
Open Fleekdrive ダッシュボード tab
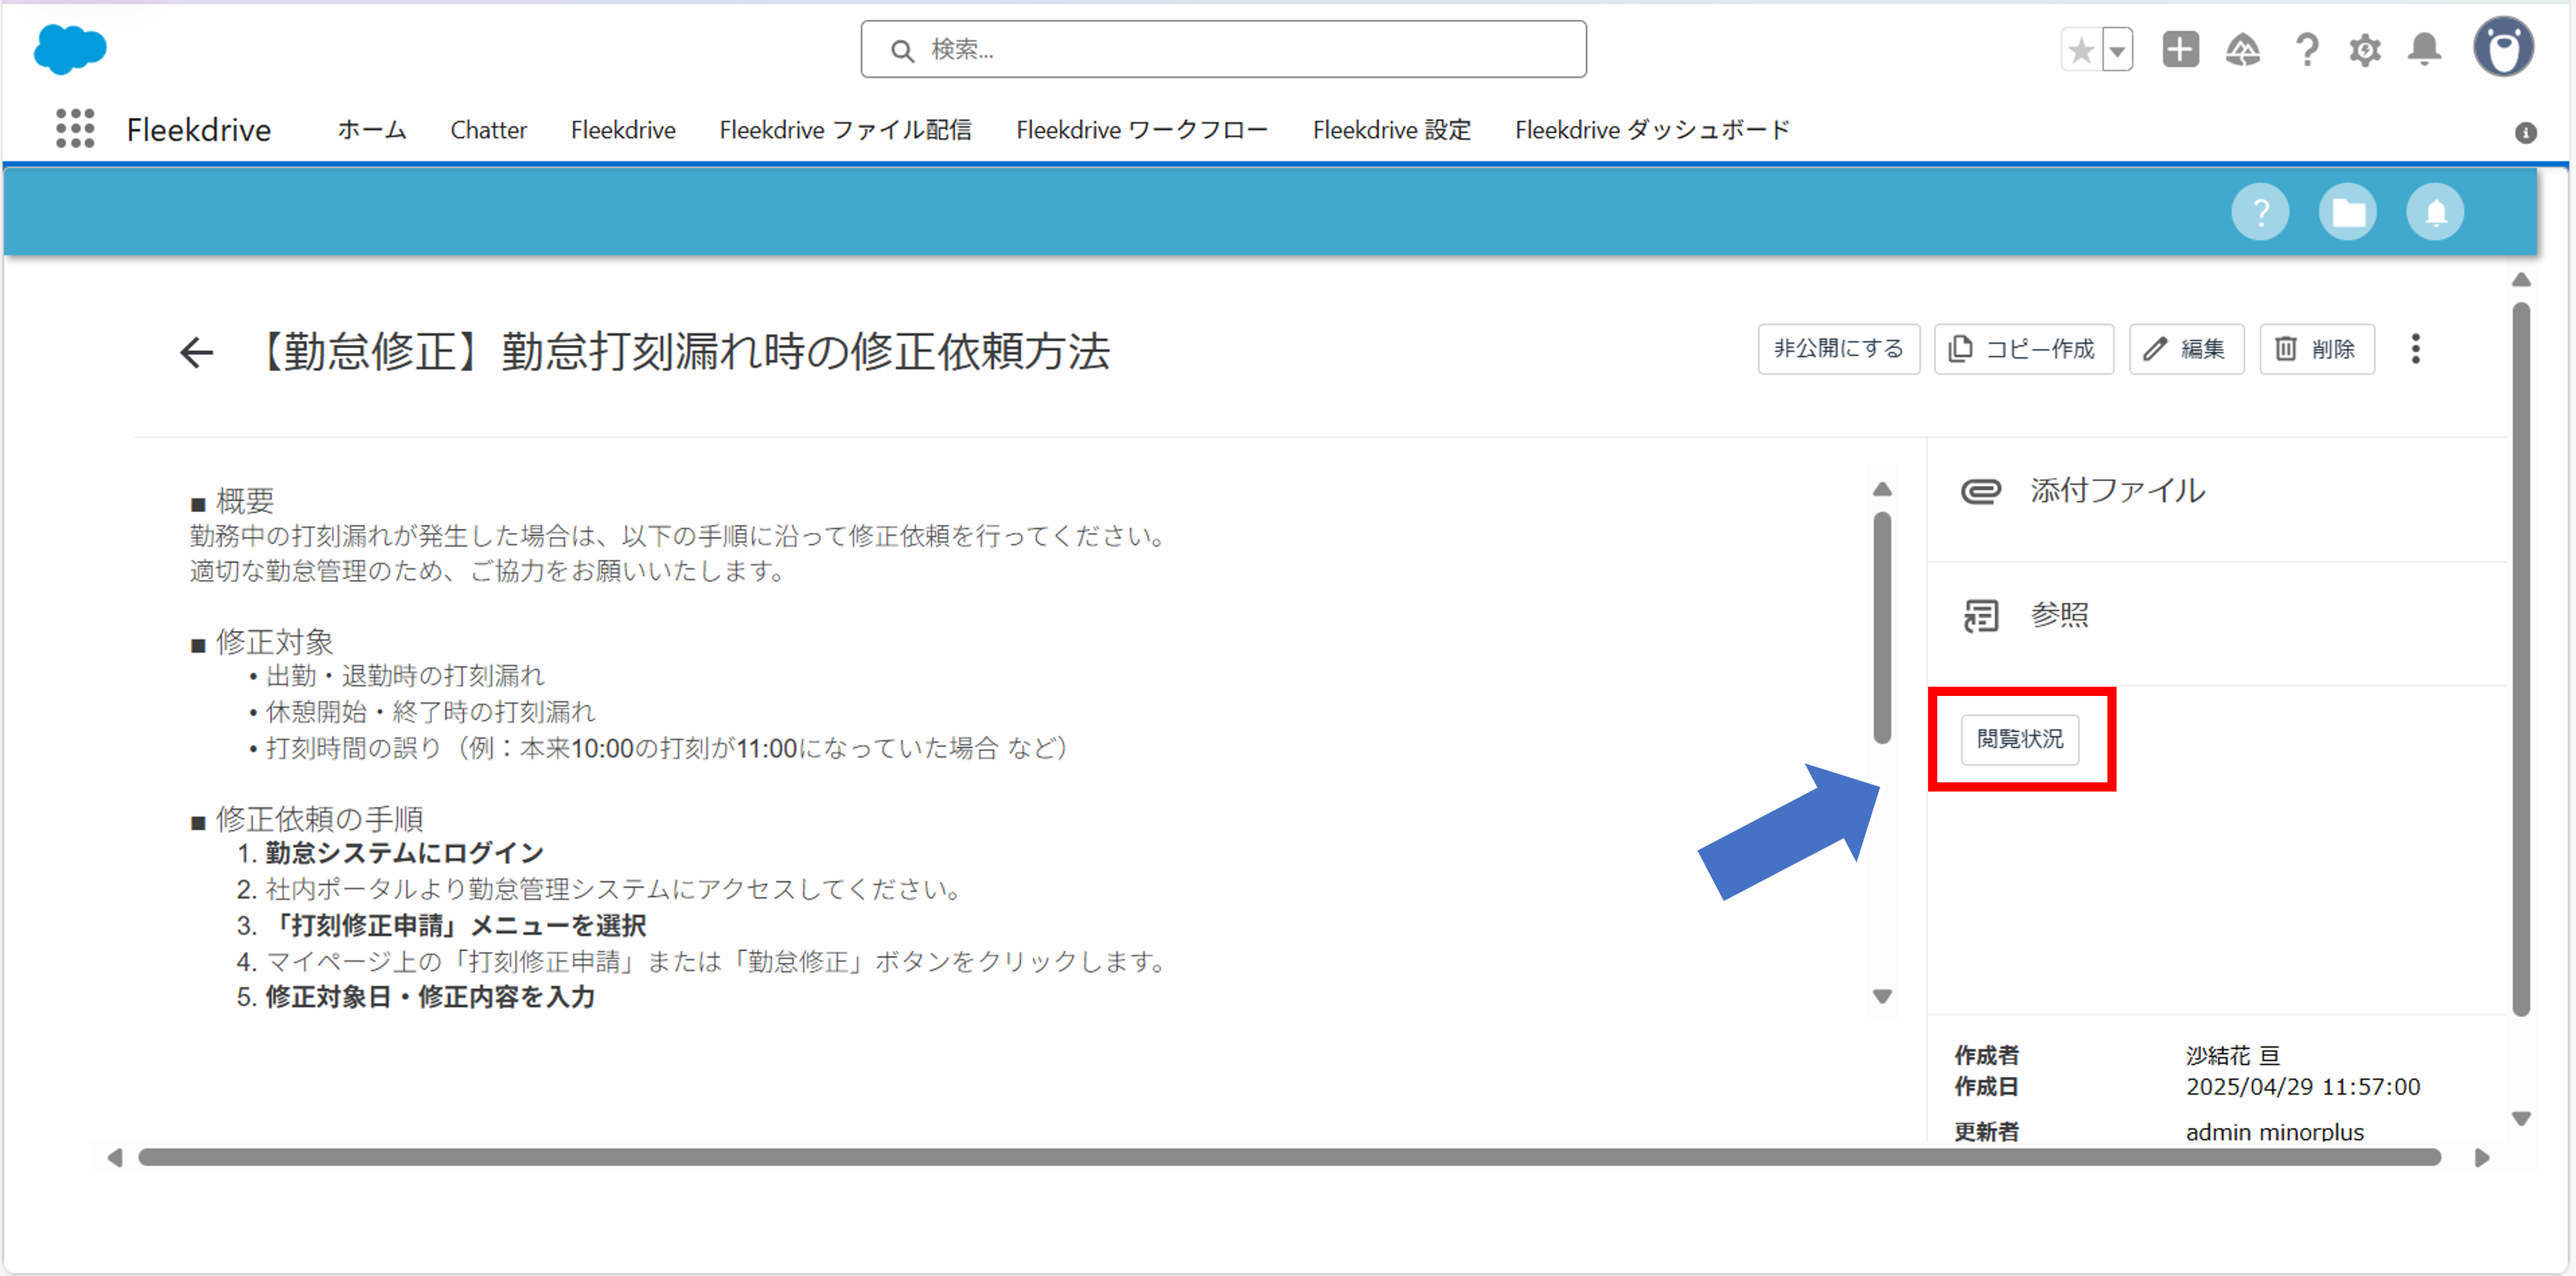click(x=1652, y=130)
